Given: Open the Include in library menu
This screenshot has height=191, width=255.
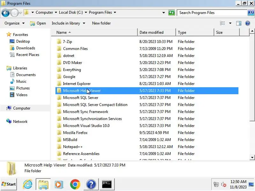Looking at the screenshot, I should pyautogui.click(x=68, y=23).
